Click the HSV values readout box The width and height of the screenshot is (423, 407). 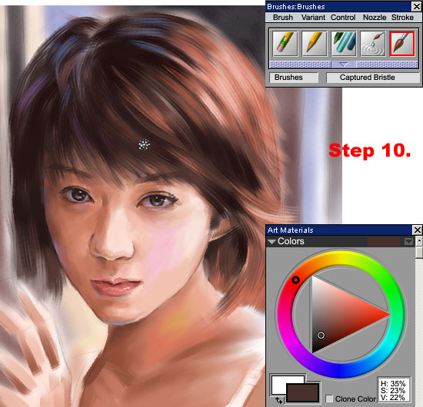pos(393,390)
